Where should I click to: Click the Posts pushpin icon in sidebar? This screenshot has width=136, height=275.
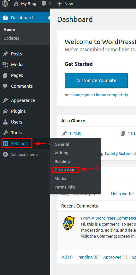point(5,54)
